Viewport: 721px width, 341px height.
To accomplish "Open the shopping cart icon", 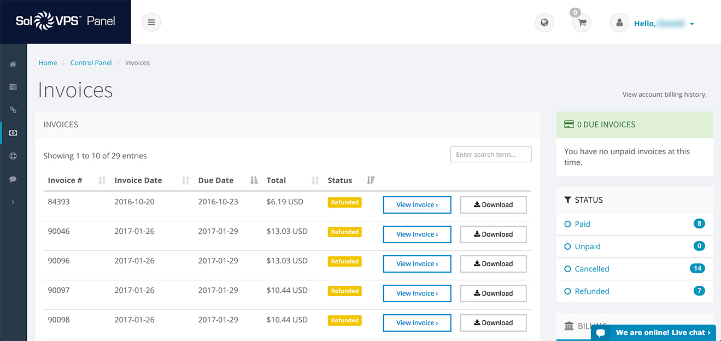I will point(582,23).
